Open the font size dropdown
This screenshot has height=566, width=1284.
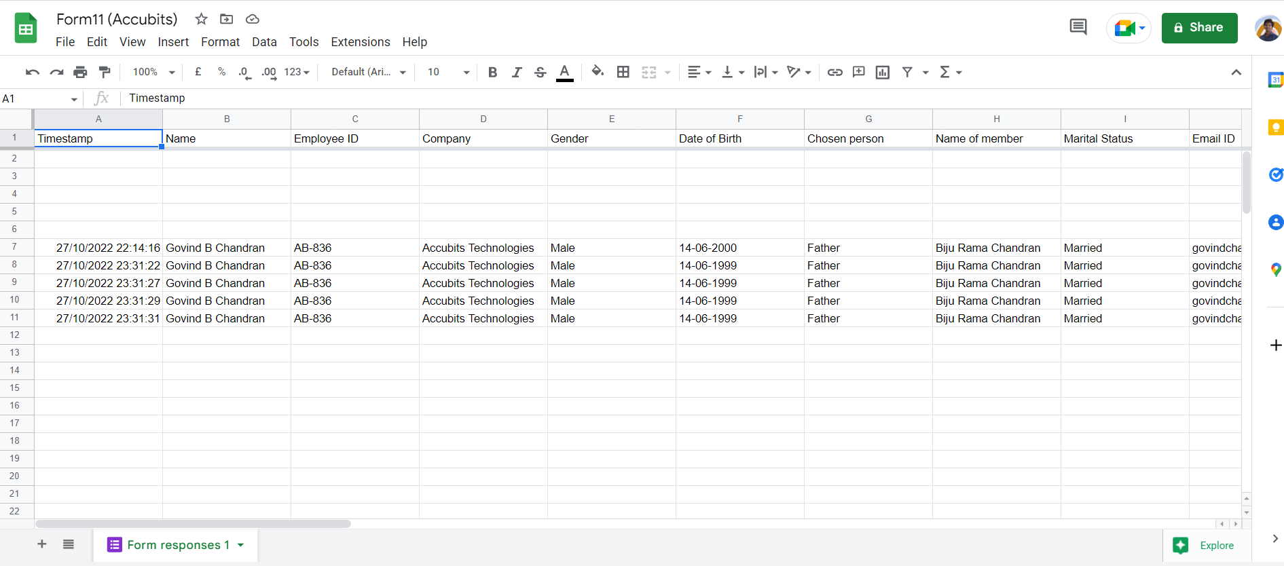(448, 72)
